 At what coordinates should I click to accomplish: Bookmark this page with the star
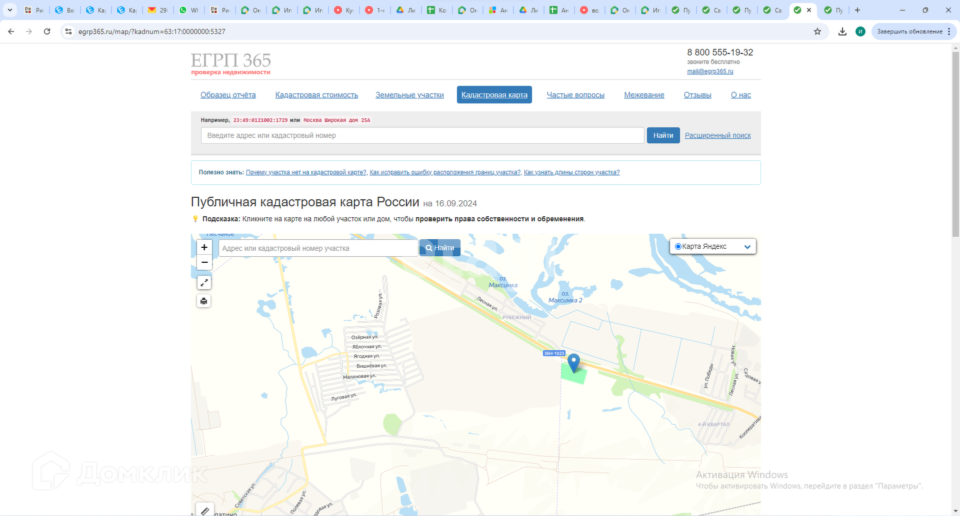click(x=817, y=31)
